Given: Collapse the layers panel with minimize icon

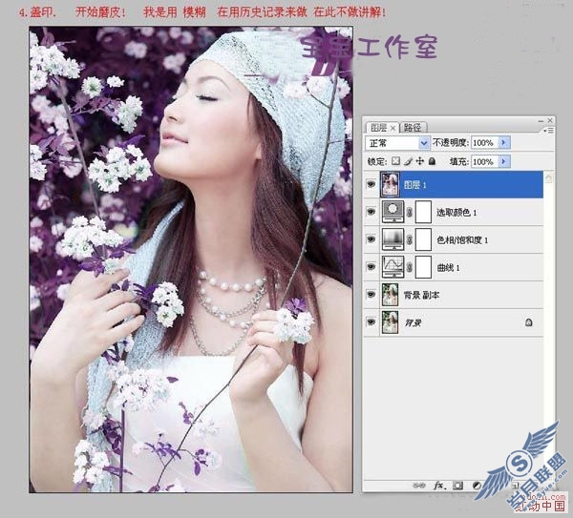Looking at the screenshot, I should click(x=541, y=120).
